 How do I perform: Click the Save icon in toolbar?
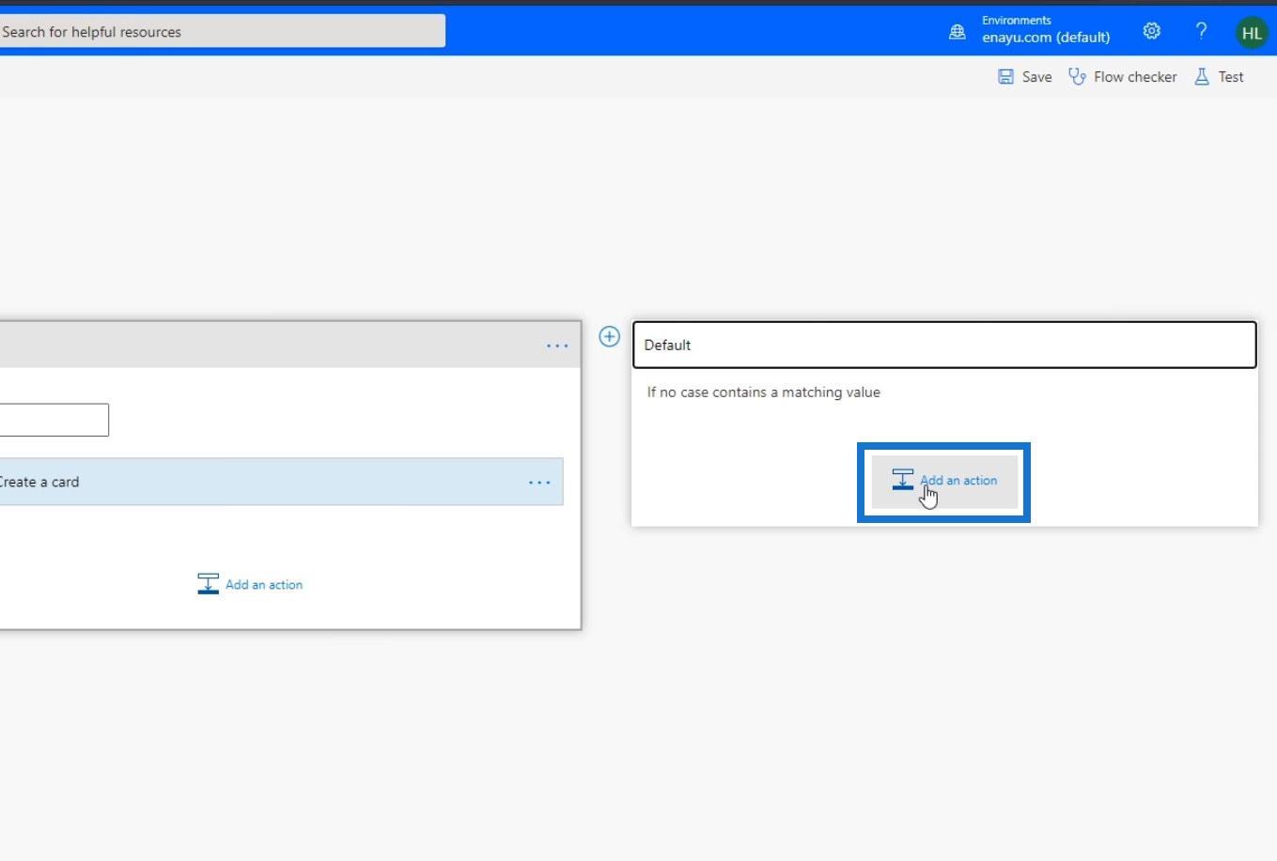point(1005,77)
